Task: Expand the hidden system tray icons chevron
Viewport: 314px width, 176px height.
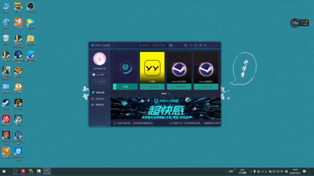Action: (x=251, y=171)
